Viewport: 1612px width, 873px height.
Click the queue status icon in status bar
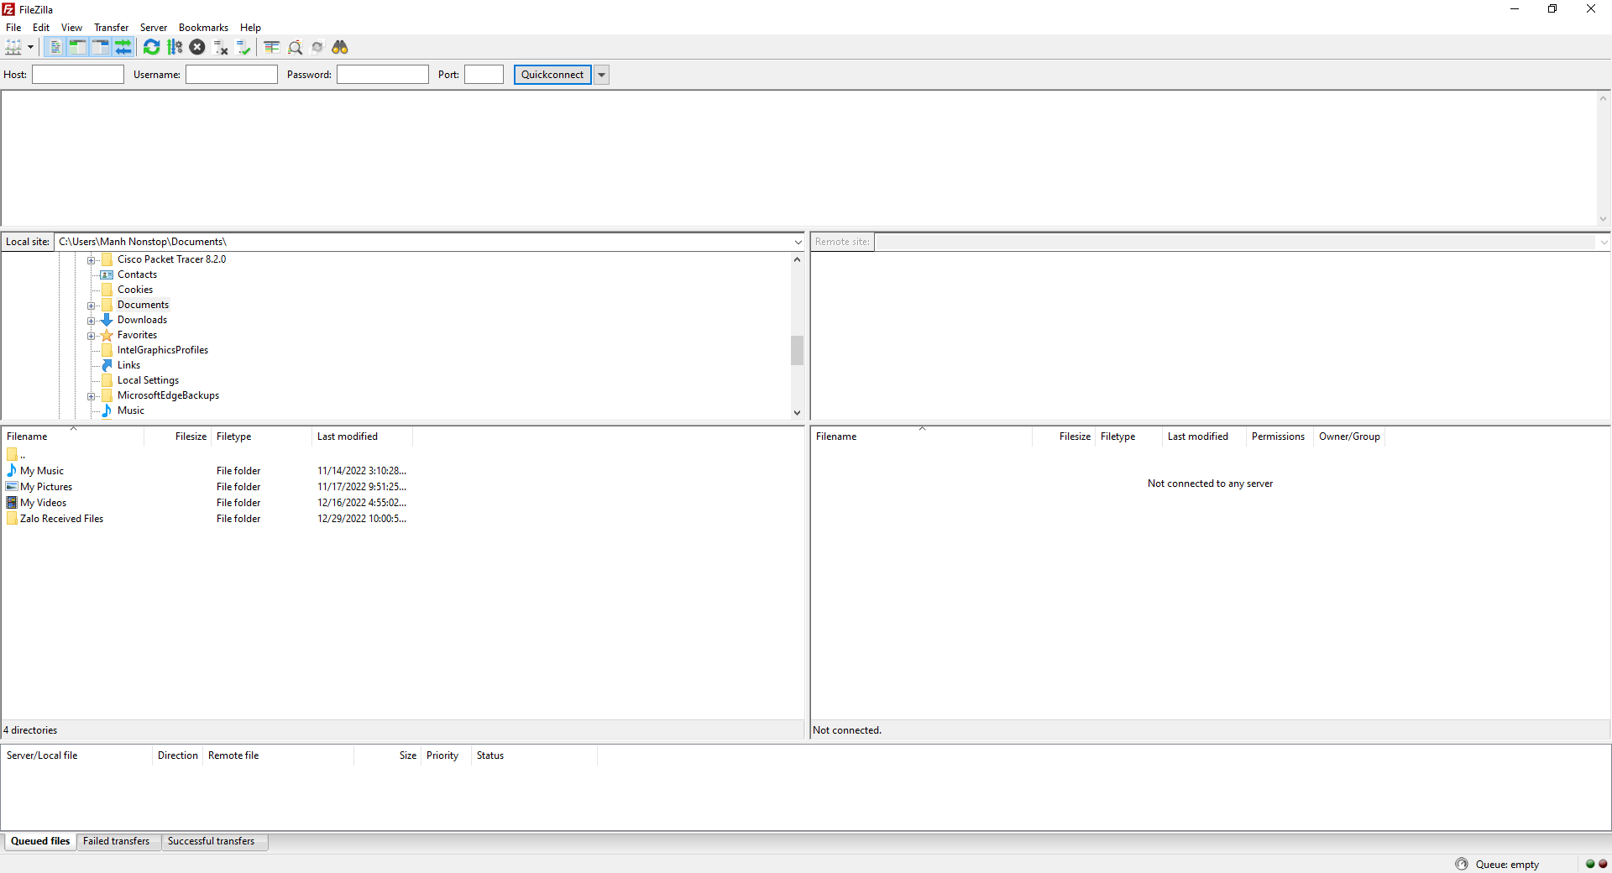(1462, 864)
